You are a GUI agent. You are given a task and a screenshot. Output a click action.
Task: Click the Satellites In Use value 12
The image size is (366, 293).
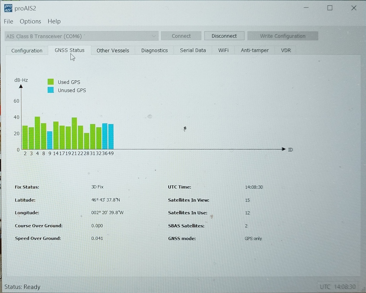(247, 213)
